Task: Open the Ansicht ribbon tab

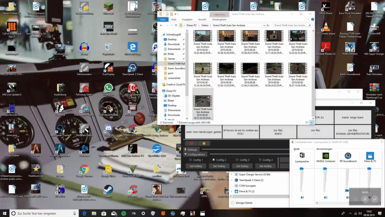Action: click(202, 19)
